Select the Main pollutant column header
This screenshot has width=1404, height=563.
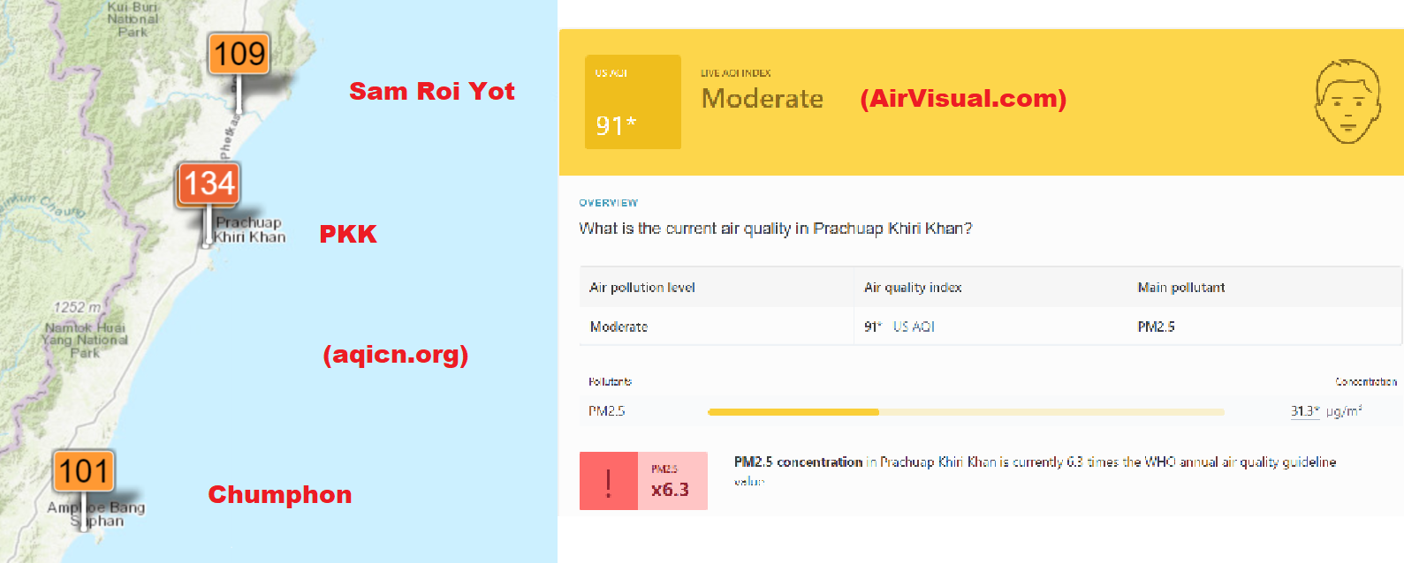(x=1180, y=288)
